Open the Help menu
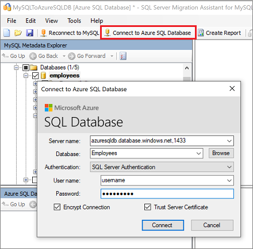Image resolution: width=253 pixels, height=249 pixels. (97, 21)
